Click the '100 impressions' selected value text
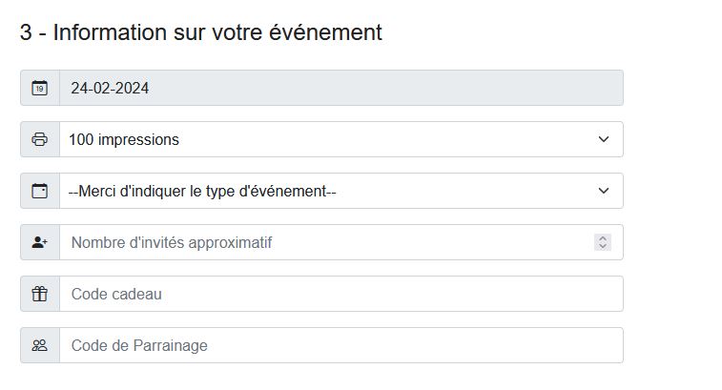The image size is (722, 390). (x=124, y=139)
